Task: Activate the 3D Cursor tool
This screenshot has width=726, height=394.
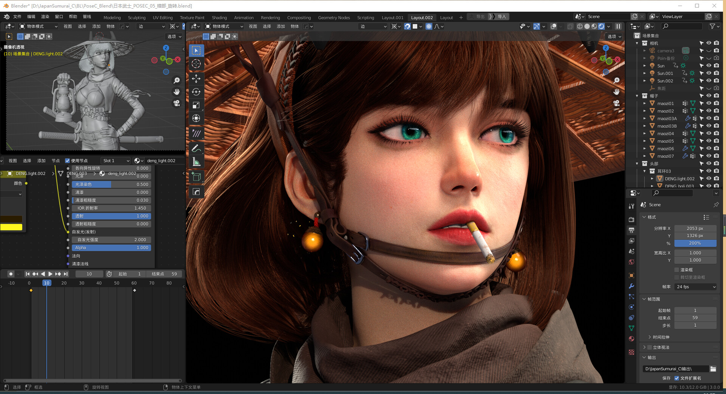Action: pos(196,64)
